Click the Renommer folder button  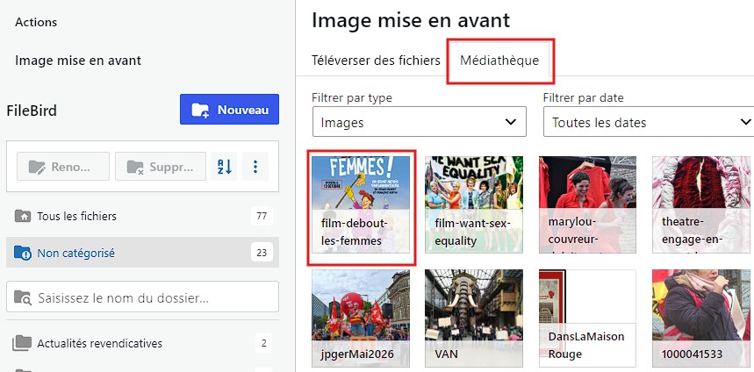pyautogui.click(x=63, y=167)
